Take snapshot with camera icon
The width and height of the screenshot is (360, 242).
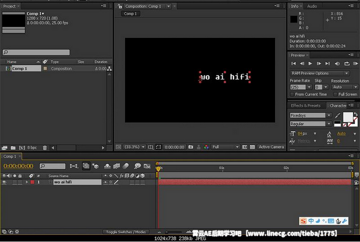pyautogui.click(x=191, y=147)
